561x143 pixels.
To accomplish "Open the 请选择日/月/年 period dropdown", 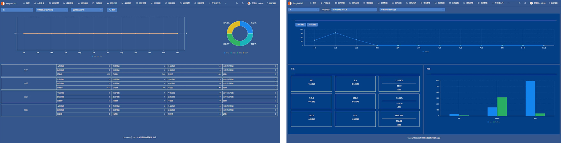I will pyautogui.click(x=87, y=10).
